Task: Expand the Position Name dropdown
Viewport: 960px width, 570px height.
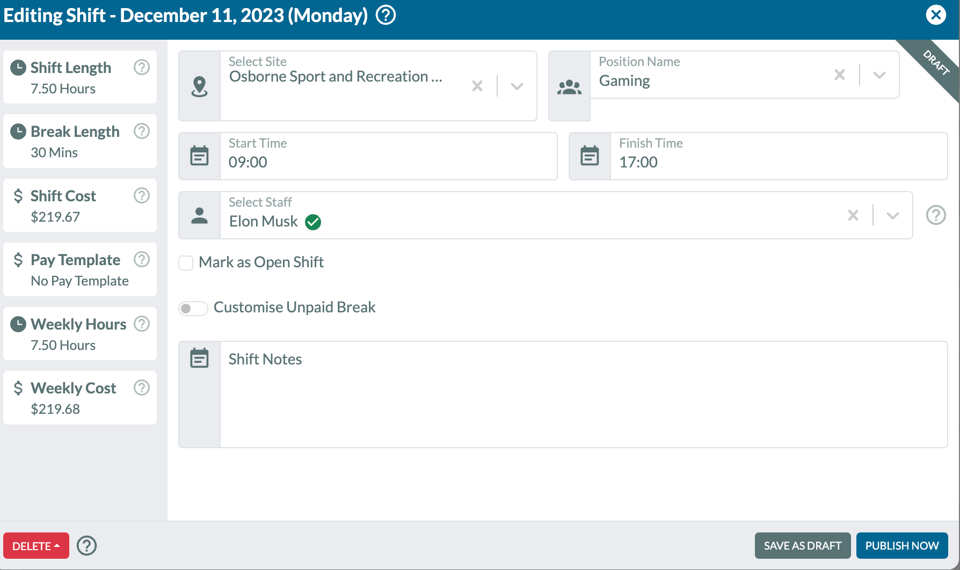Action: (879, 75)
